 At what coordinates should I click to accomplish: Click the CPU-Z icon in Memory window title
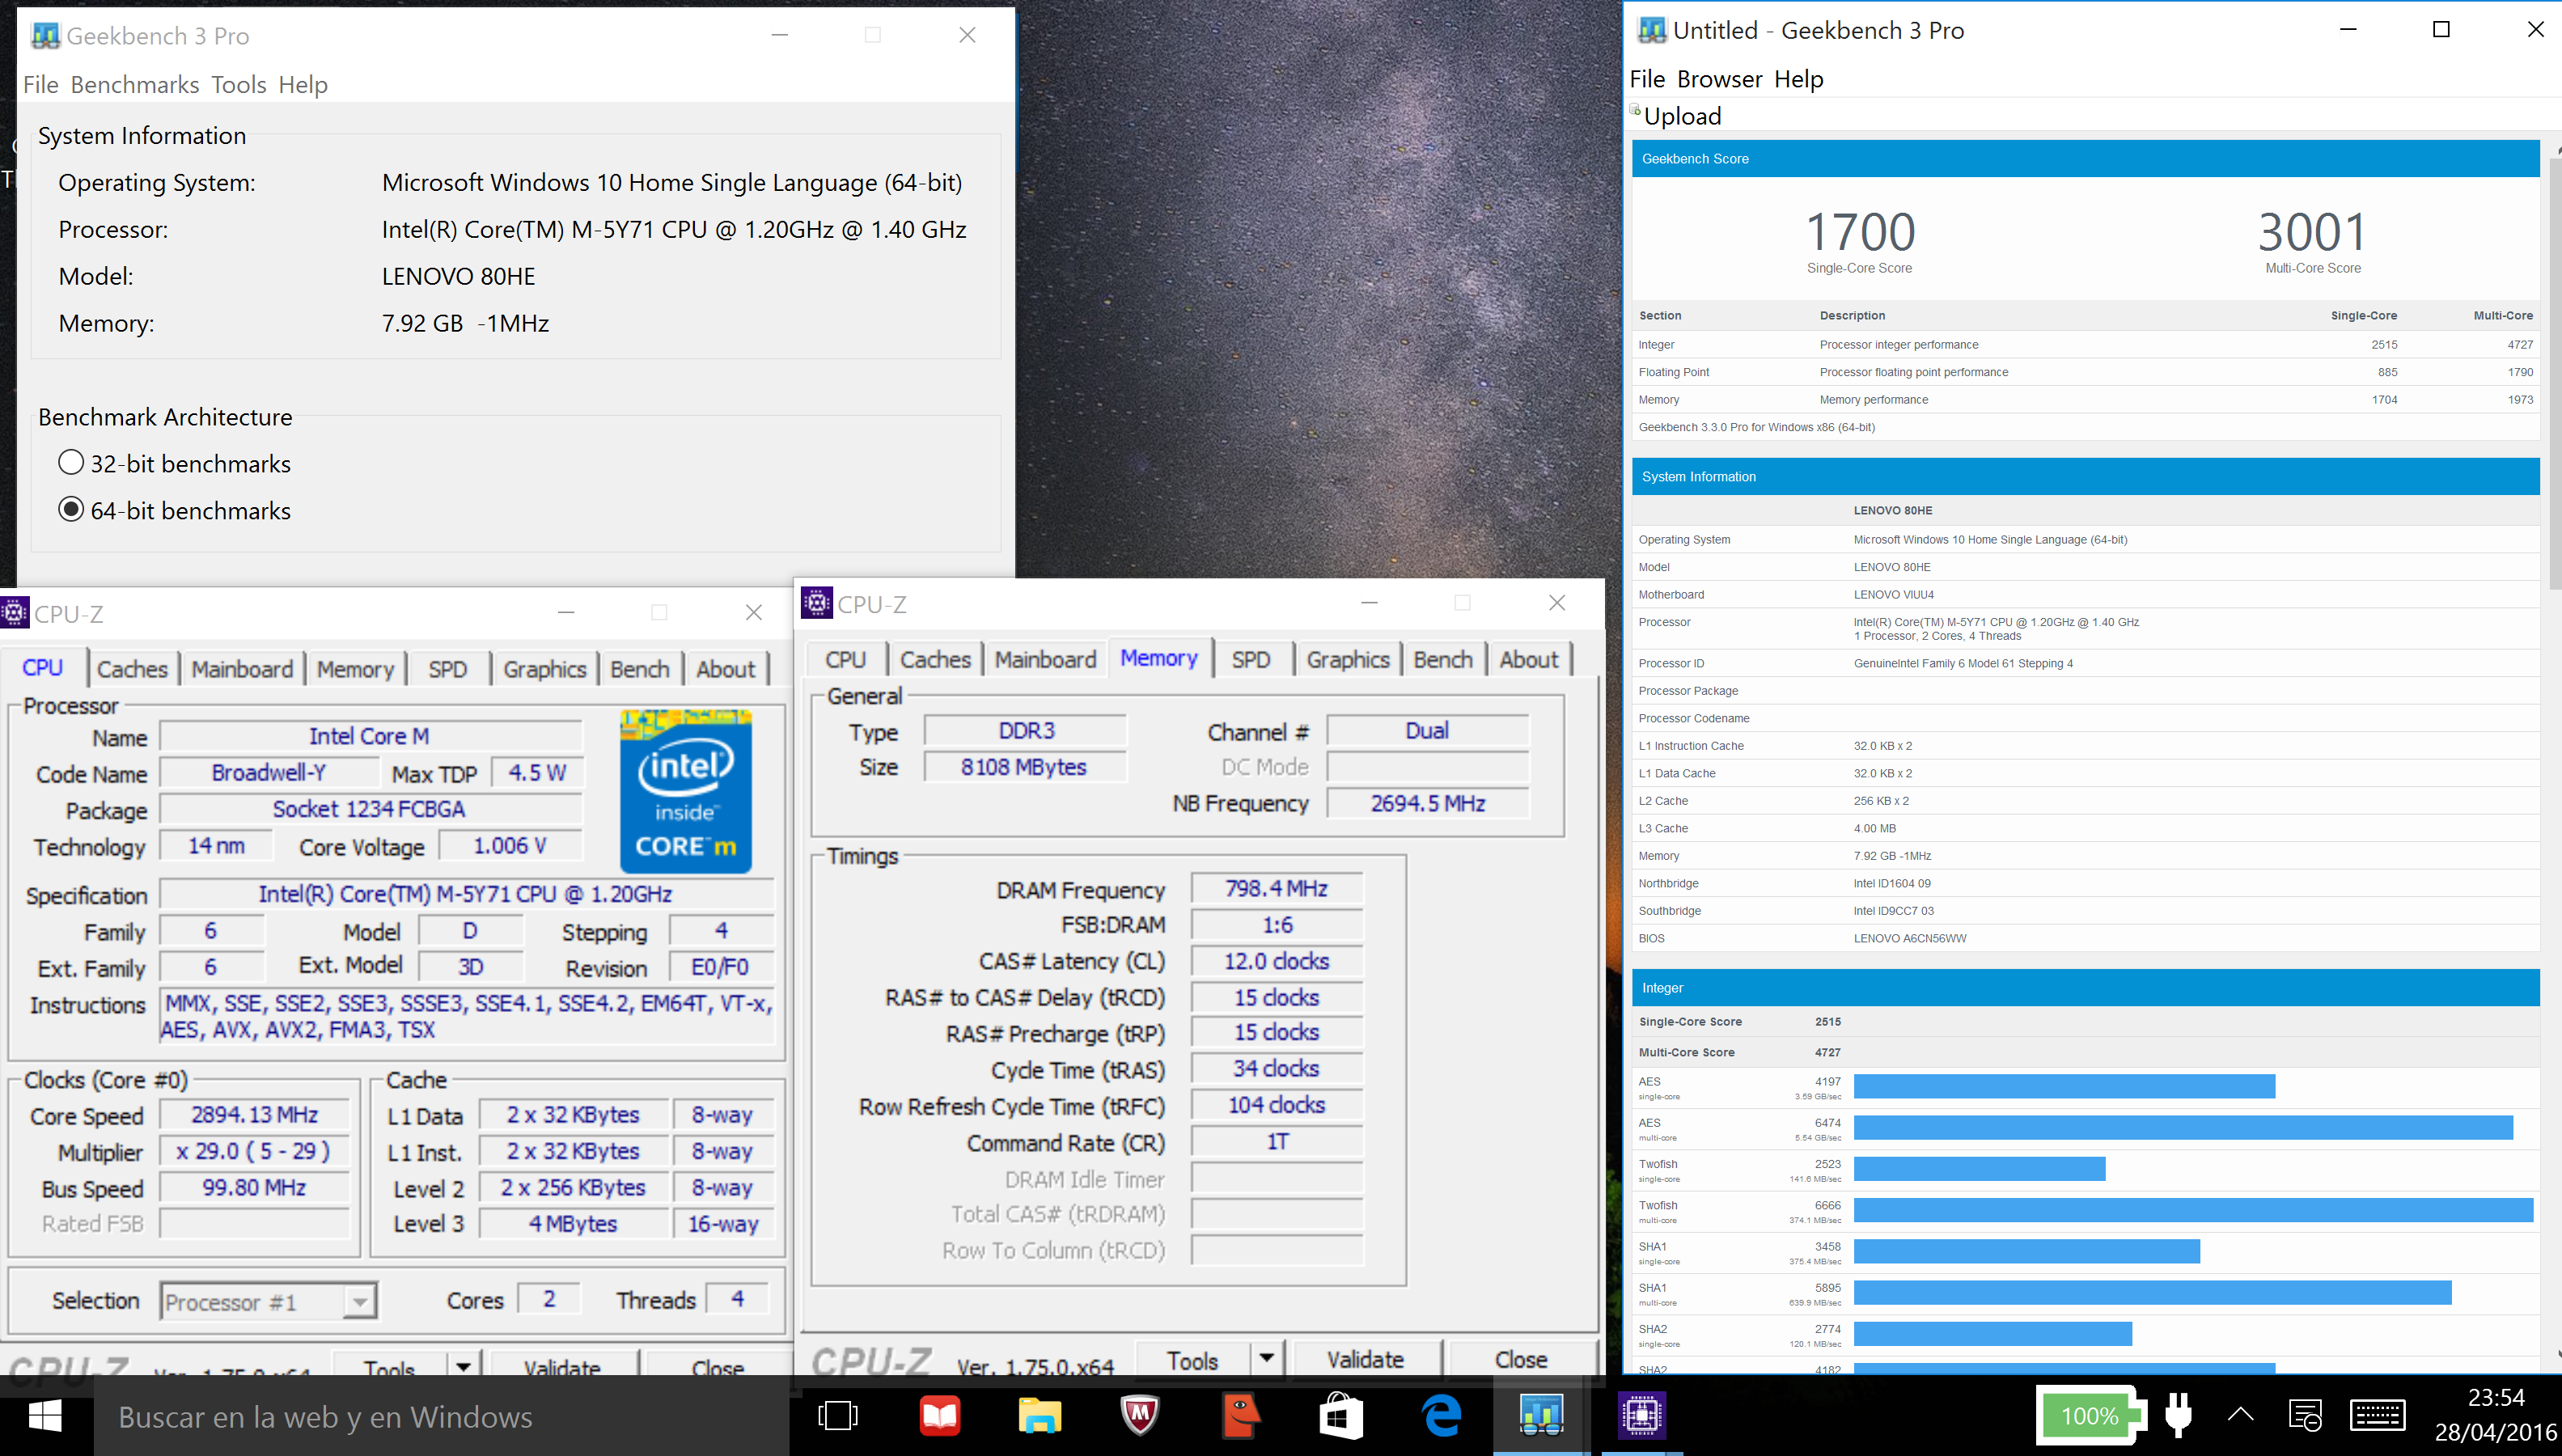pos(817,603)
